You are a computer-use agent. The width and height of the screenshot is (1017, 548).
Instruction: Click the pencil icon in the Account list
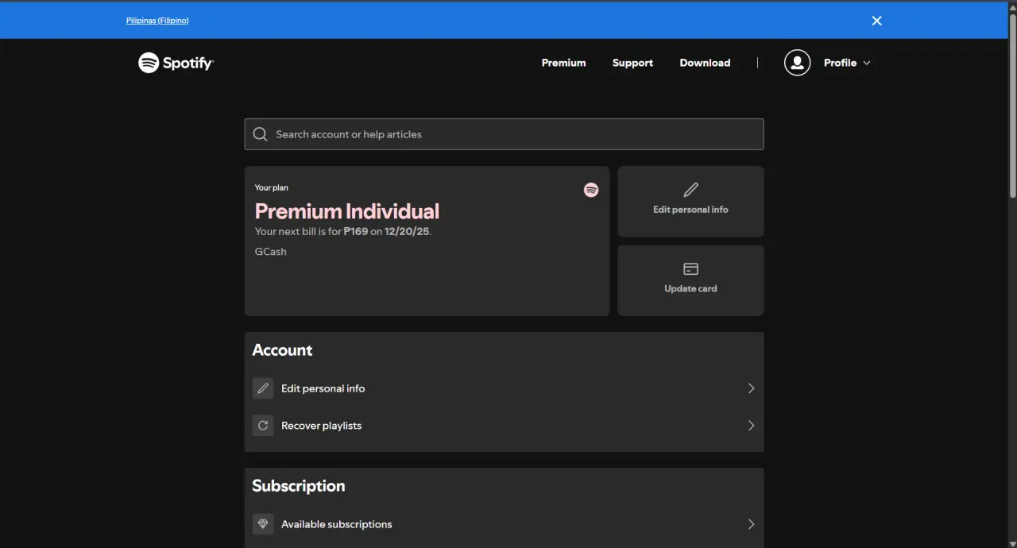263,388
